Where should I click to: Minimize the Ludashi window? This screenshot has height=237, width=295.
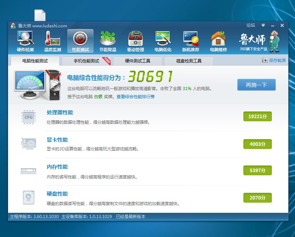[273, 25]
